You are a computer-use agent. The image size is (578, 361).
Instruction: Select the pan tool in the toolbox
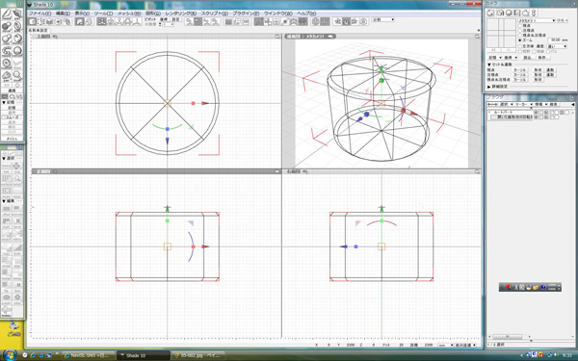coord(7,75)
